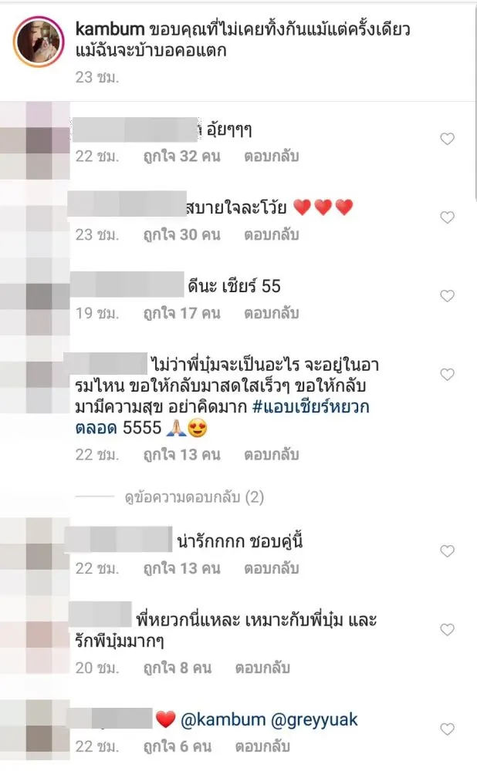Image resolution: width=477 pixels, height=771 pixels.
Task: Reply to the ดีนะ เชียร์ 55 comment
Action: 272,313
